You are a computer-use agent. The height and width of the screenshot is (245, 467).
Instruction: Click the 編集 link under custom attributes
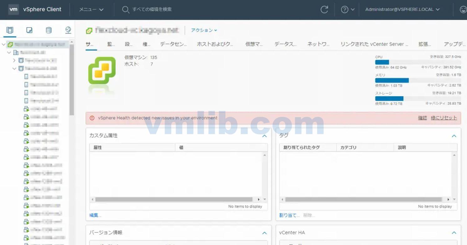[x=95, y=215]
